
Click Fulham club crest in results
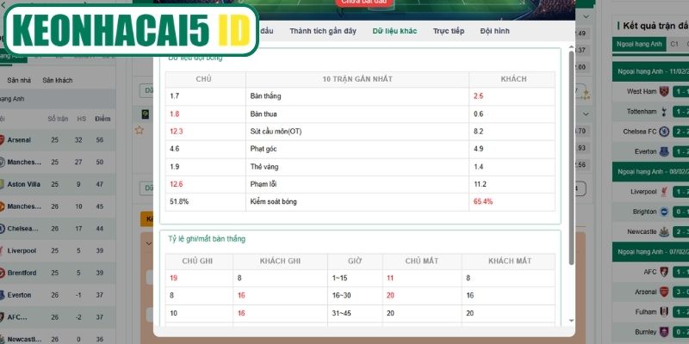[664, 311]
